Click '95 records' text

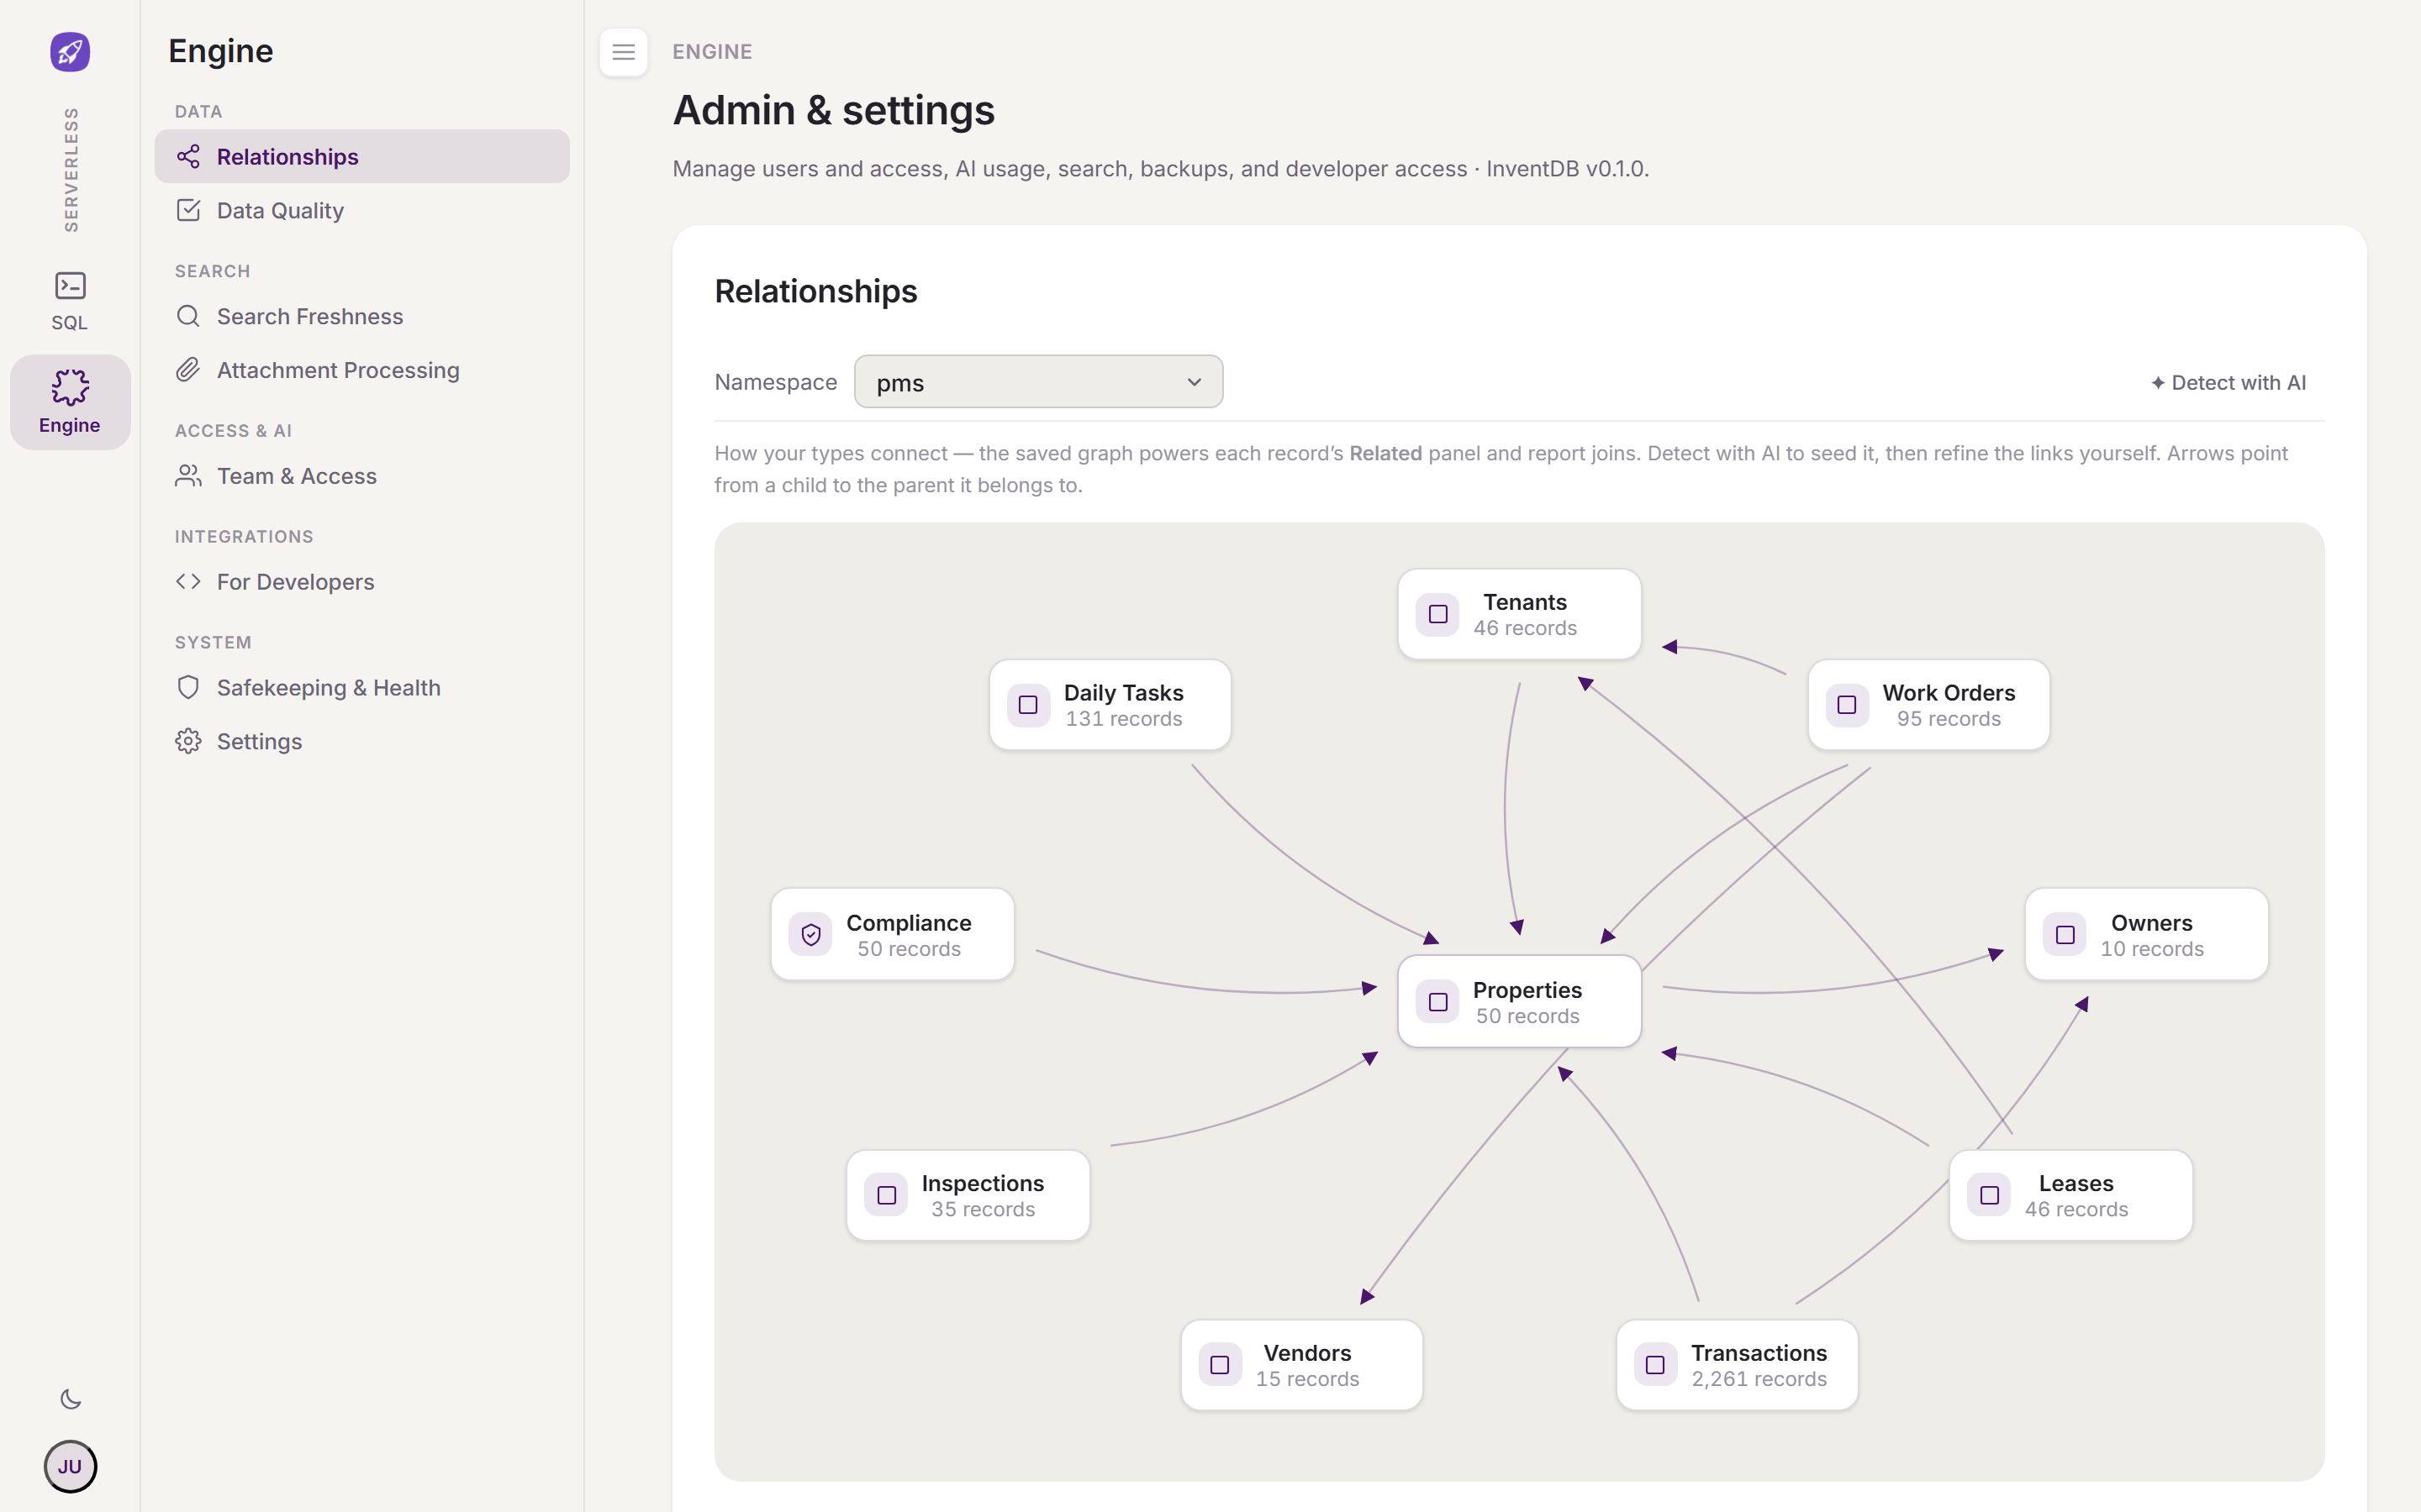[1949, 719]
